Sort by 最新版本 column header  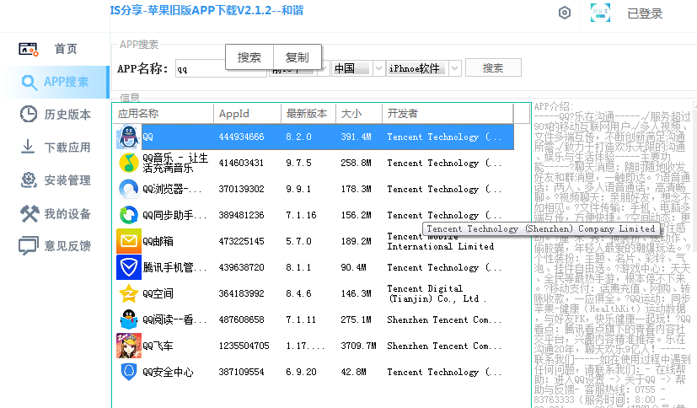click(308, 114)
